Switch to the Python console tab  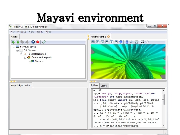tap(94, 85)
